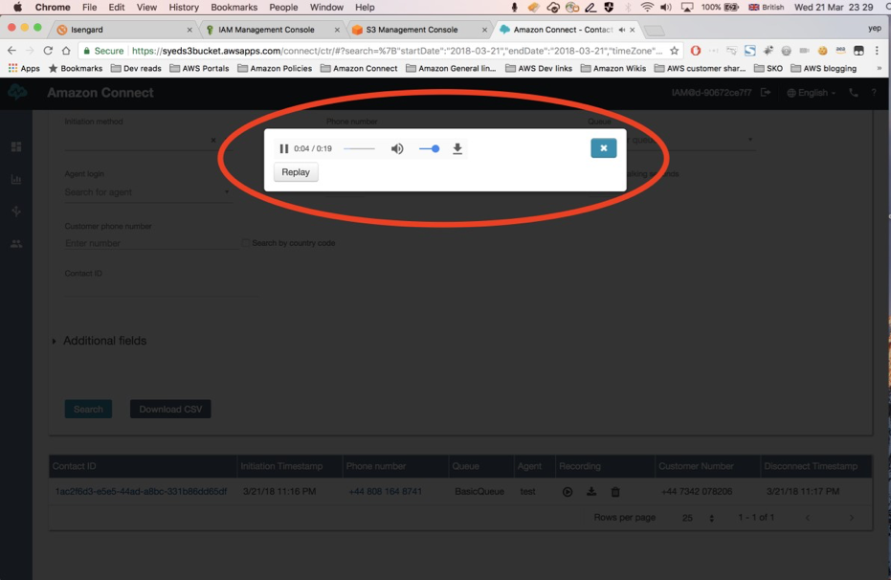
Task: Go to the next results page
Action: [851, 518]
